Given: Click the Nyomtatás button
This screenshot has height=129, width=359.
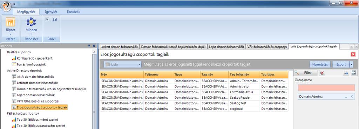Looking at the screenshot, I should 320,64.
